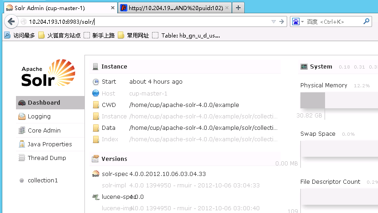This screenshot has height=213, width=378.
Task: Click the Core Admin server icon
Action: (x=22, y=130)
